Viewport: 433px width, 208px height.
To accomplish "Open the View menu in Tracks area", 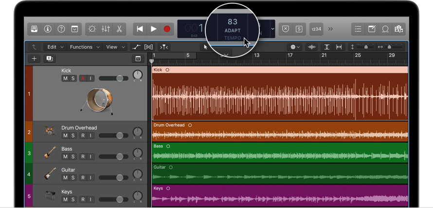I will tap(115, 47).
